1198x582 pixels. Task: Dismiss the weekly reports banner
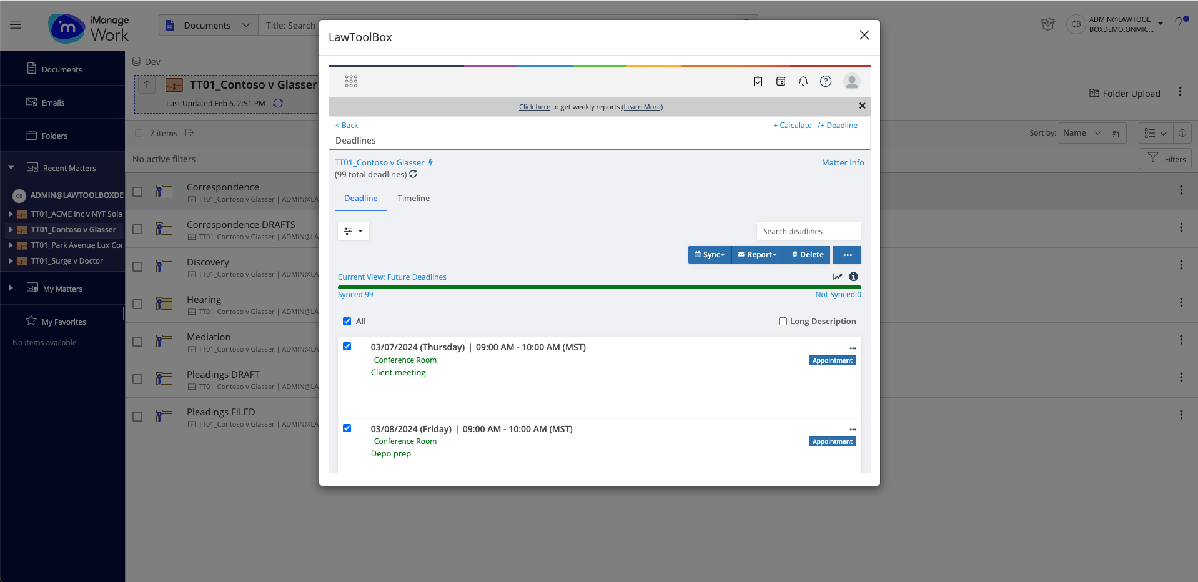(862, 106)
